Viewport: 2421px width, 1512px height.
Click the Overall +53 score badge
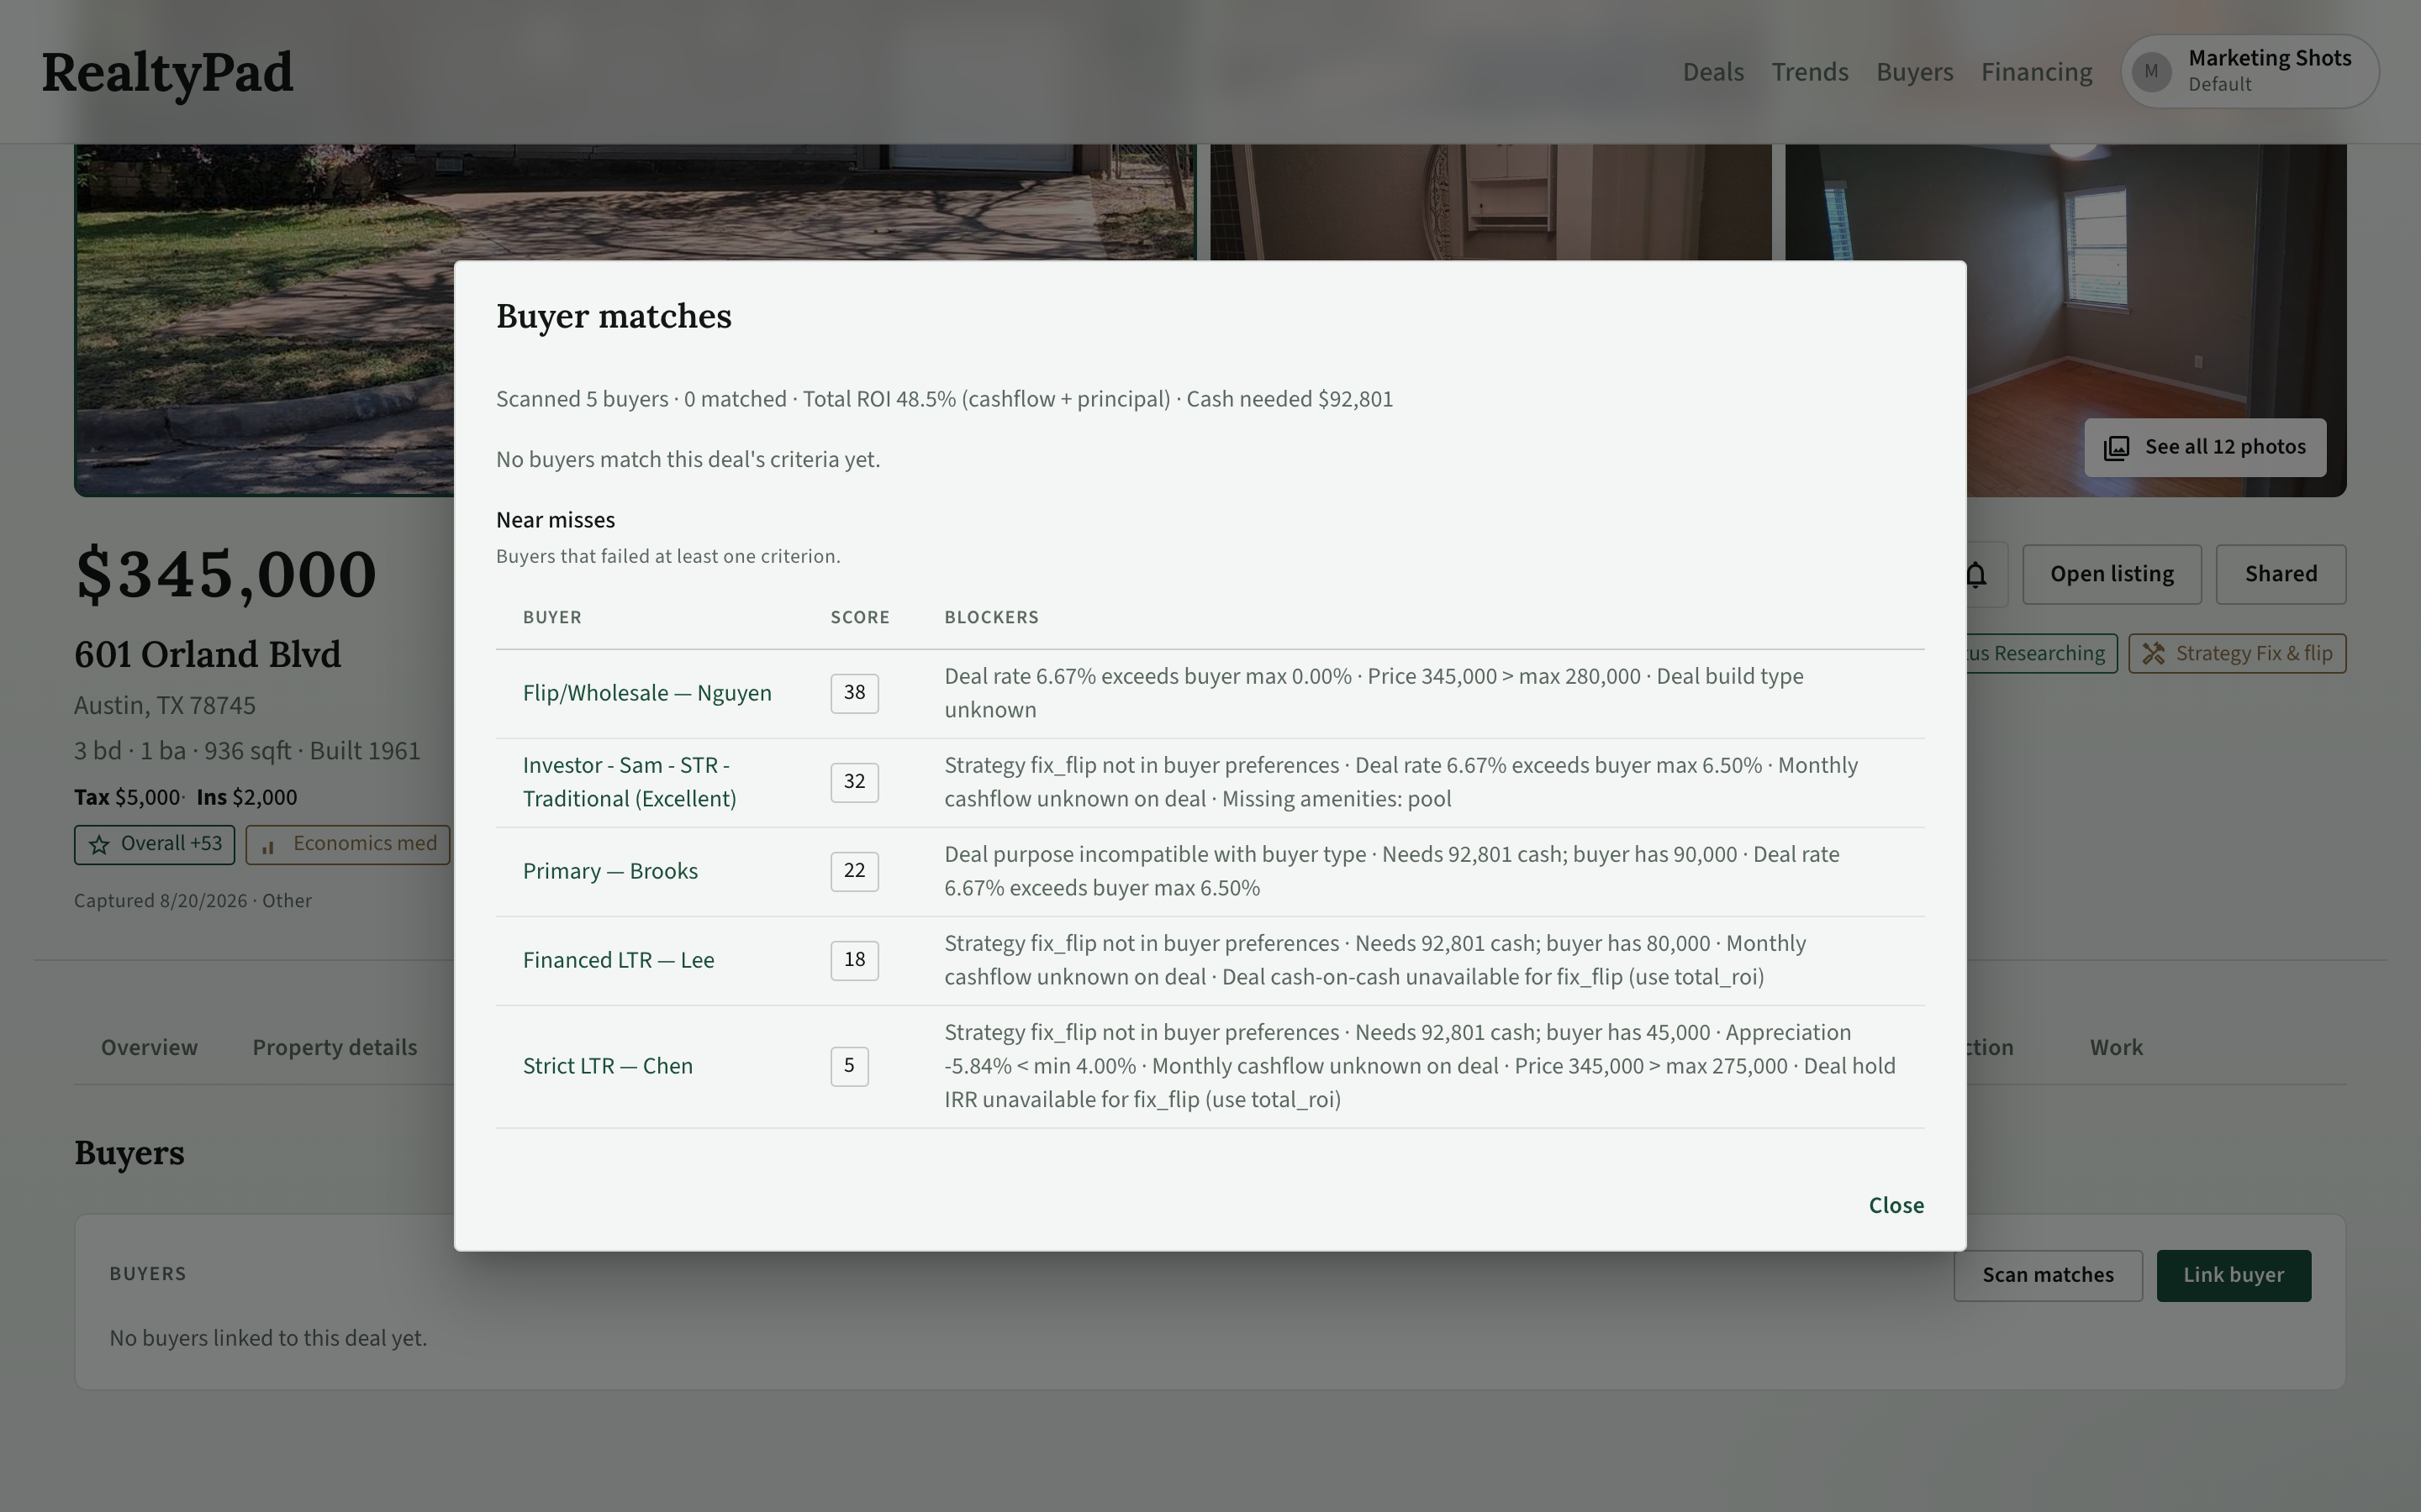coord(154,844)
